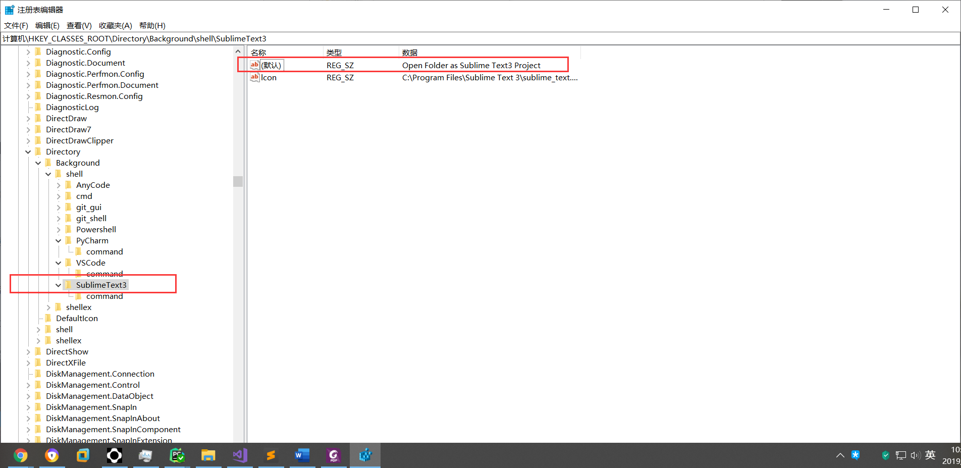Sort by the 名称 column header
The width and height of the screenshot is (961, 468).
(285, 53)
